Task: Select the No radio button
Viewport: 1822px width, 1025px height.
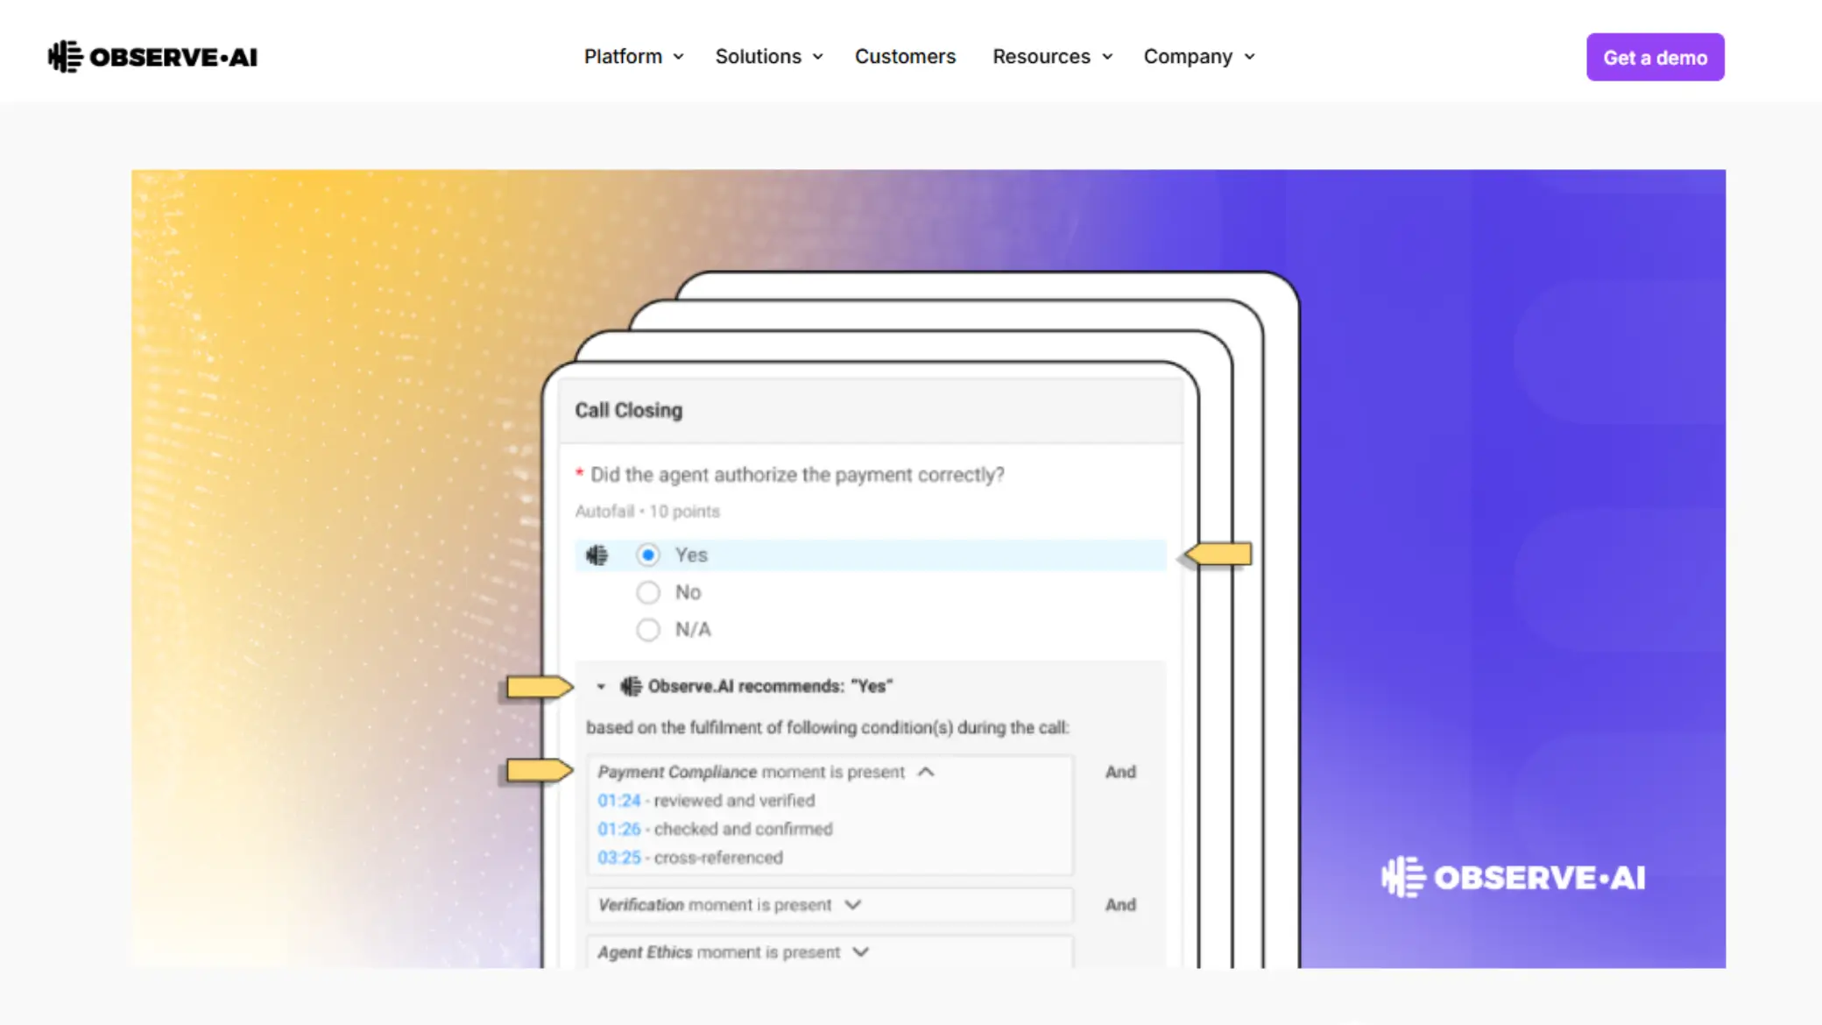Action: [647, 592]
